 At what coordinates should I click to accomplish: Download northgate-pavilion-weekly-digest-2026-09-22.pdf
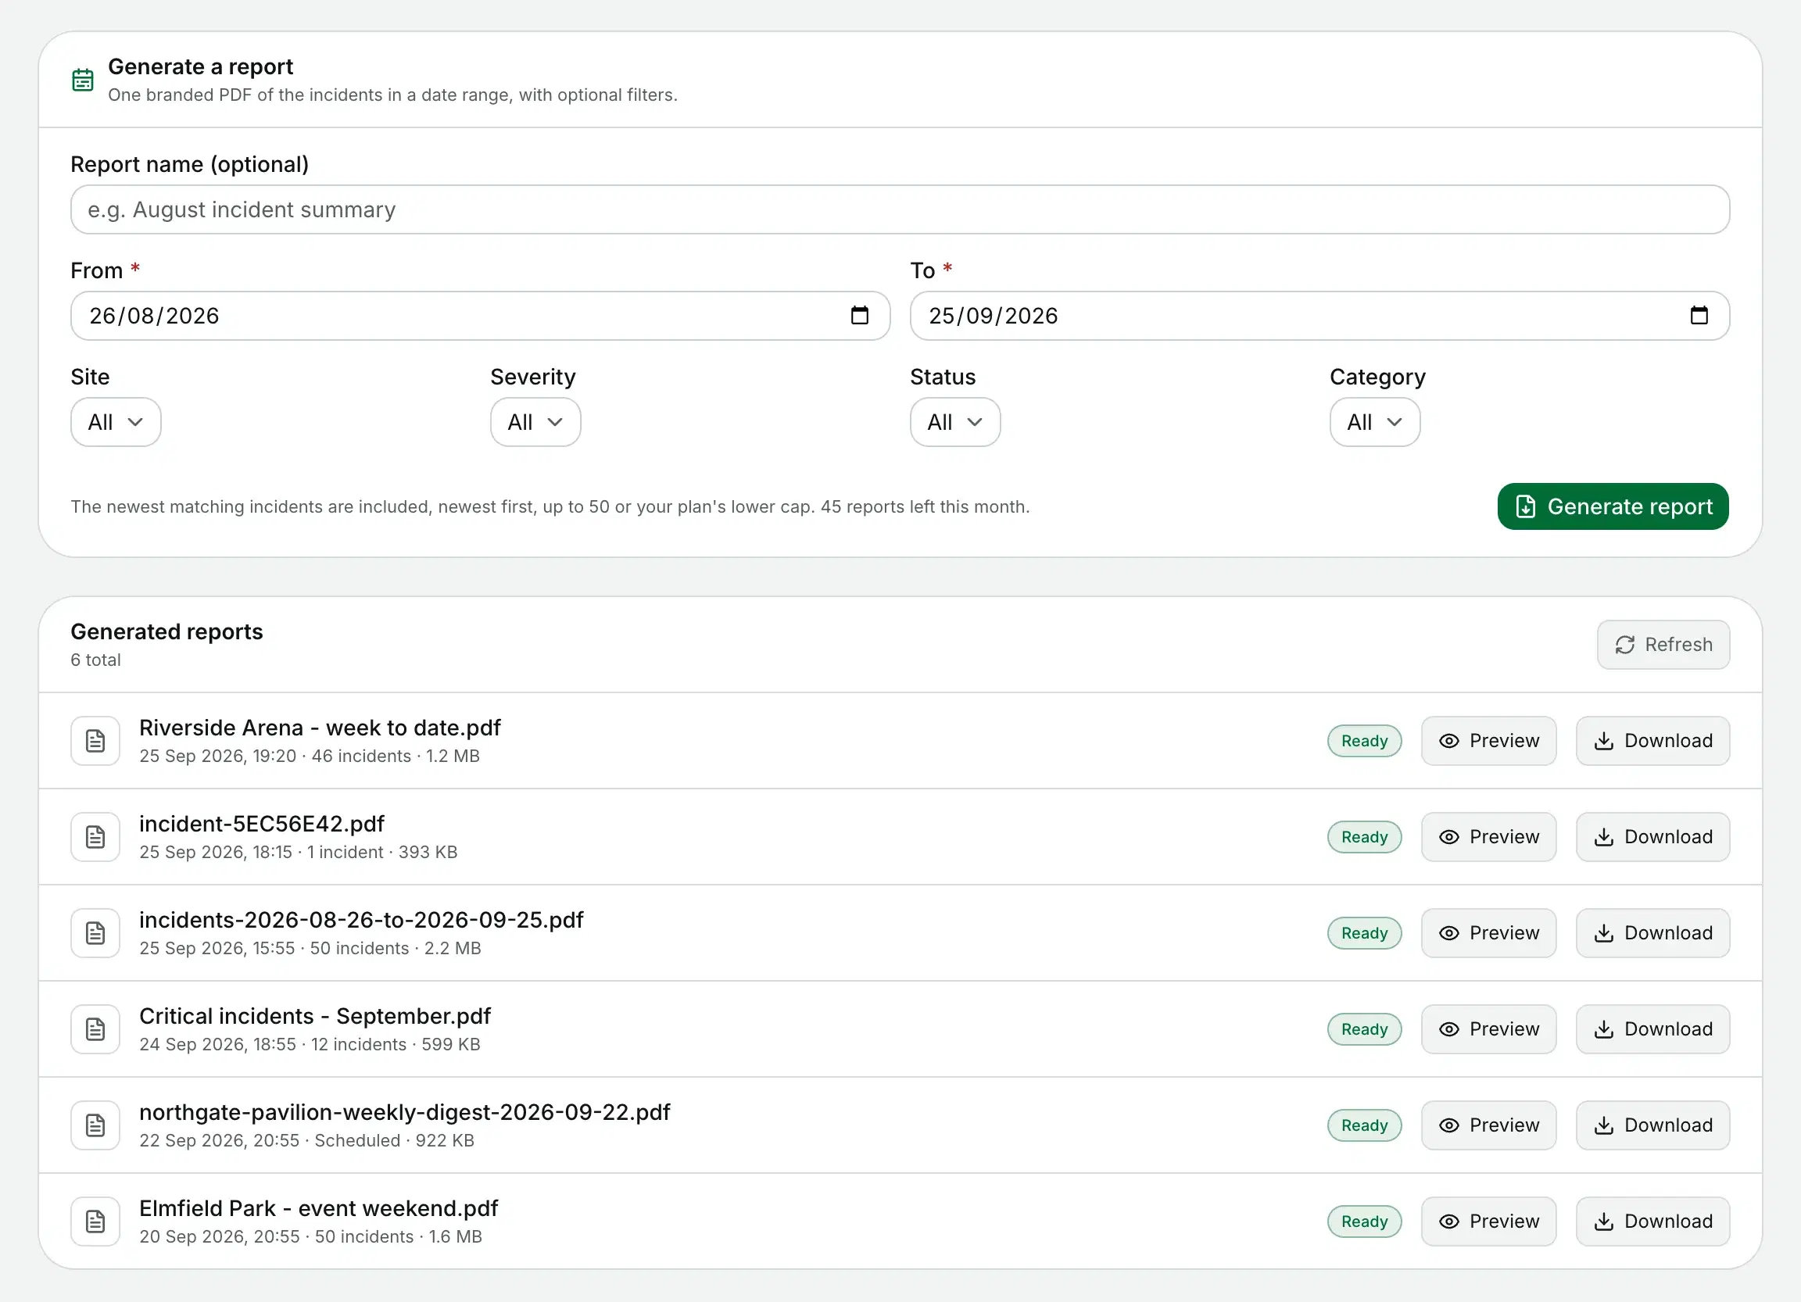pyautogui.click(x=1653, y=1125)
